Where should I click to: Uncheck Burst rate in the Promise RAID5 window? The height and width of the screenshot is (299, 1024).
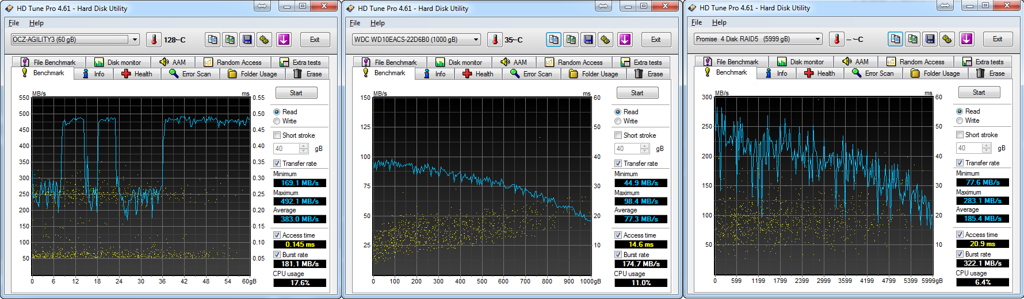point(960,254)
